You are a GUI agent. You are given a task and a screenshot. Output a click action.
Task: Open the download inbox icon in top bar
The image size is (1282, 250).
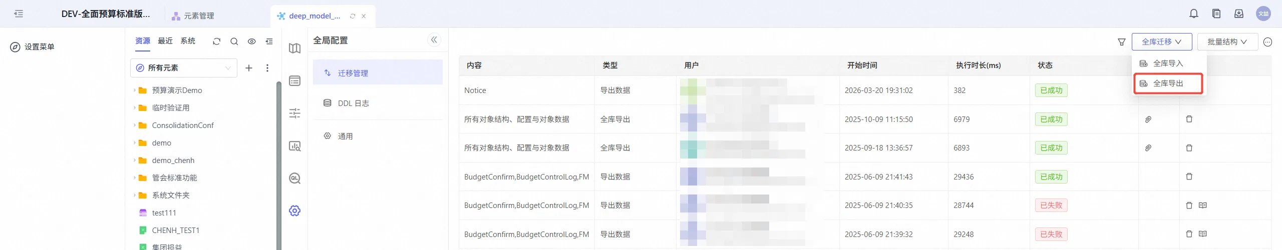[x=1239, y=14]
